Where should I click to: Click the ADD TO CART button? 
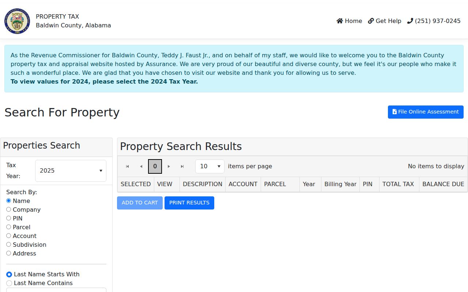pyautogui.click(x=140, y=203)
